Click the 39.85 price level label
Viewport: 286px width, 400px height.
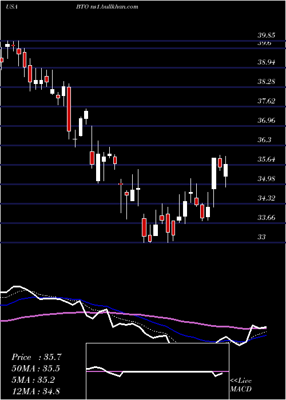(x=267, y=35)
